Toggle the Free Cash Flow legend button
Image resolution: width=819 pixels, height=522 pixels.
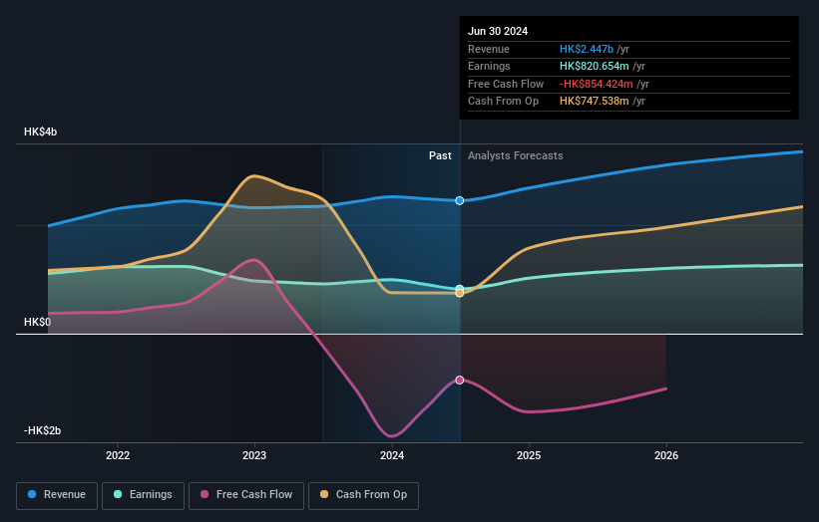(246, 495)
